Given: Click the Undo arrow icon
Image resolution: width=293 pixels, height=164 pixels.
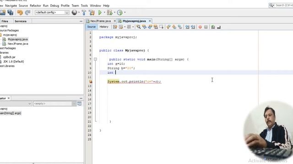Looking at the screenshot, I should [x=20, y=12].
